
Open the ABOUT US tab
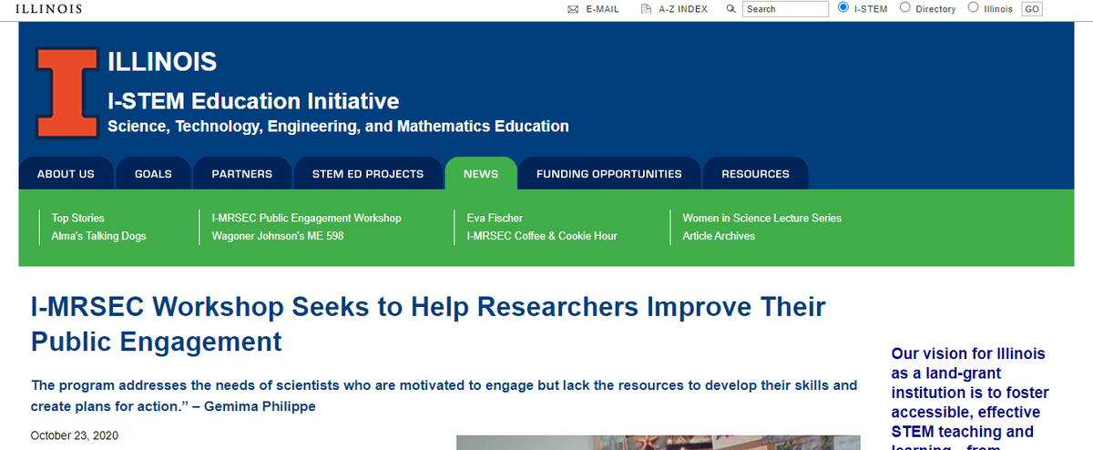point(66,173)
